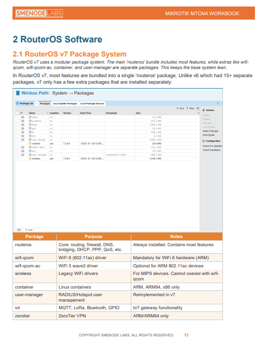Click the Find magnifier icon
268x350 pixels.
pyautogui.click(x=177, y=108)
